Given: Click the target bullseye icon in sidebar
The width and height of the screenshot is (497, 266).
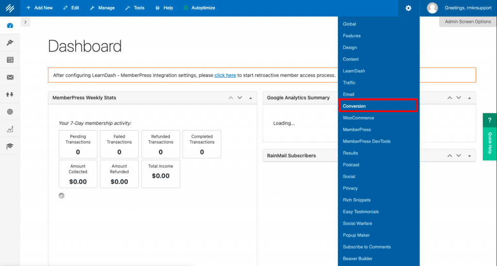Looking at the screenshot, I should pos(10,112).
